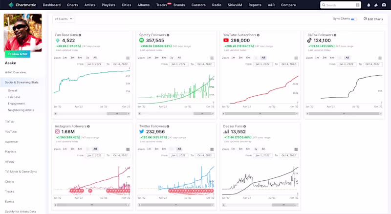Select 6m zoom on YouTube Subscribers chart

click(x=248, y=58)
